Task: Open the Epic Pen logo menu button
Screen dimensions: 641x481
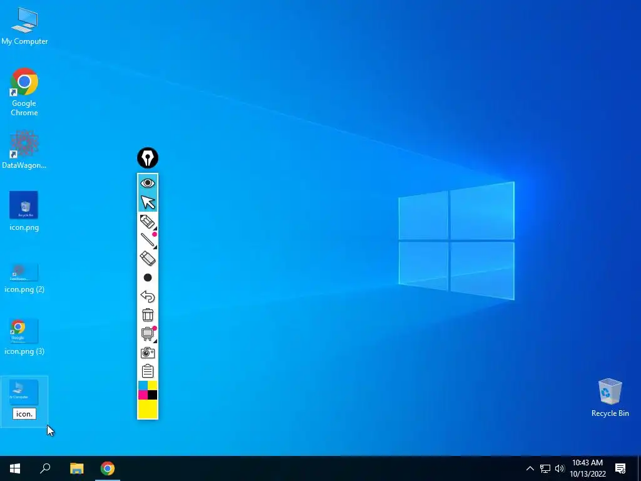Action: coord(148,158)
